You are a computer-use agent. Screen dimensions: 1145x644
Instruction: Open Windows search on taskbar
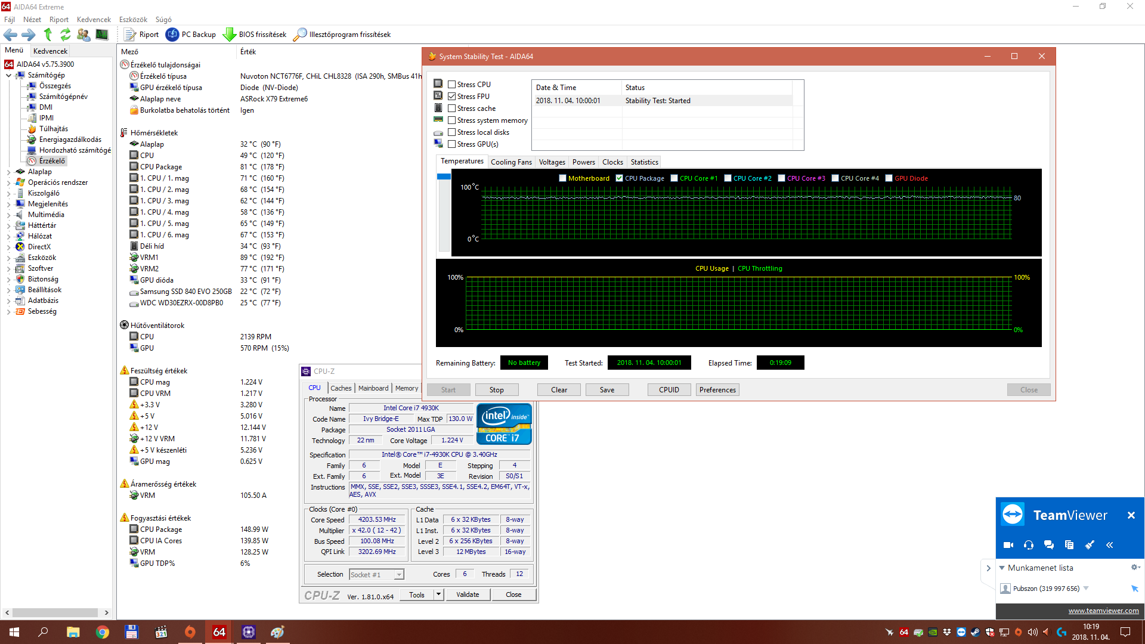click(44, 632)
